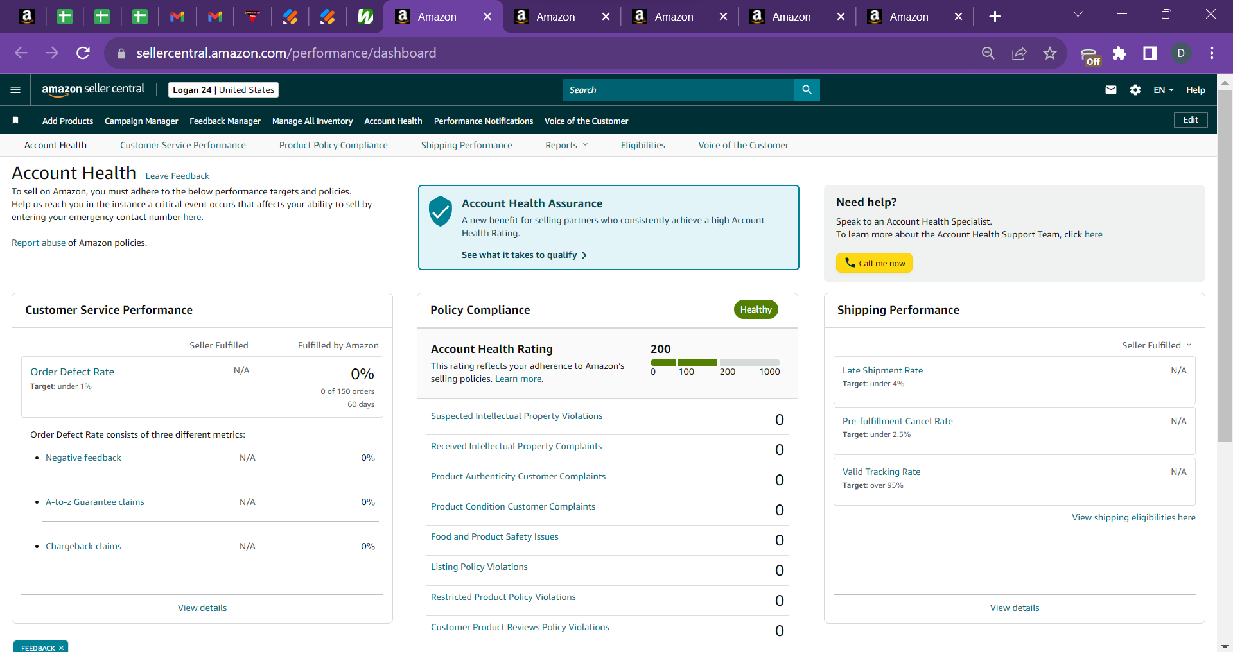
Task: Click the page vertical scrollbar
Action: coord(1225,266)
